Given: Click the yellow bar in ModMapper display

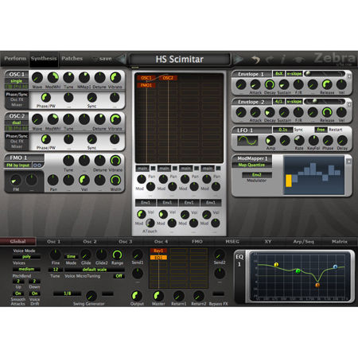Looking at the screenshot, I should 289,181.
